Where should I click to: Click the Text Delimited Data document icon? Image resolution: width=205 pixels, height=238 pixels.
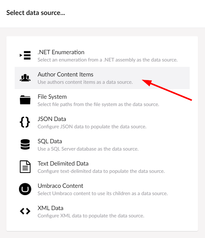click(25, 167)
